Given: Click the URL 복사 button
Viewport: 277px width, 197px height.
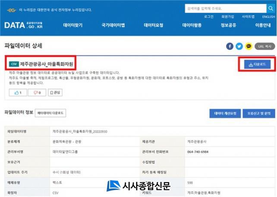Looking at the screenshot, I should pyautogui.click(x=265, y=46).
